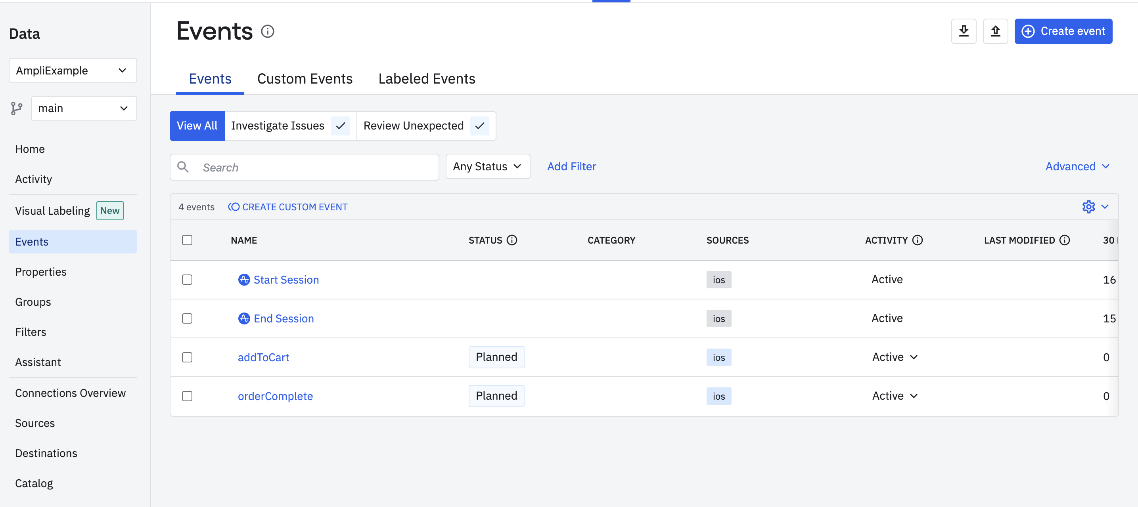Check the Start Session row checkbox
This screenshot has height=507, width=1138.
click(x=187, y=280)
